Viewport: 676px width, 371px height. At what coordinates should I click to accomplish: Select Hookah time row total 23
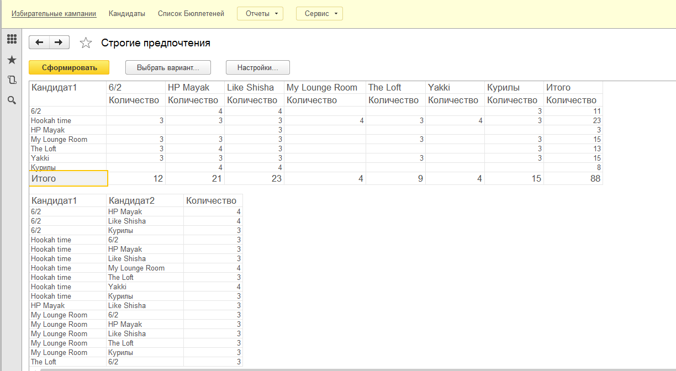[x=573, y=120]
